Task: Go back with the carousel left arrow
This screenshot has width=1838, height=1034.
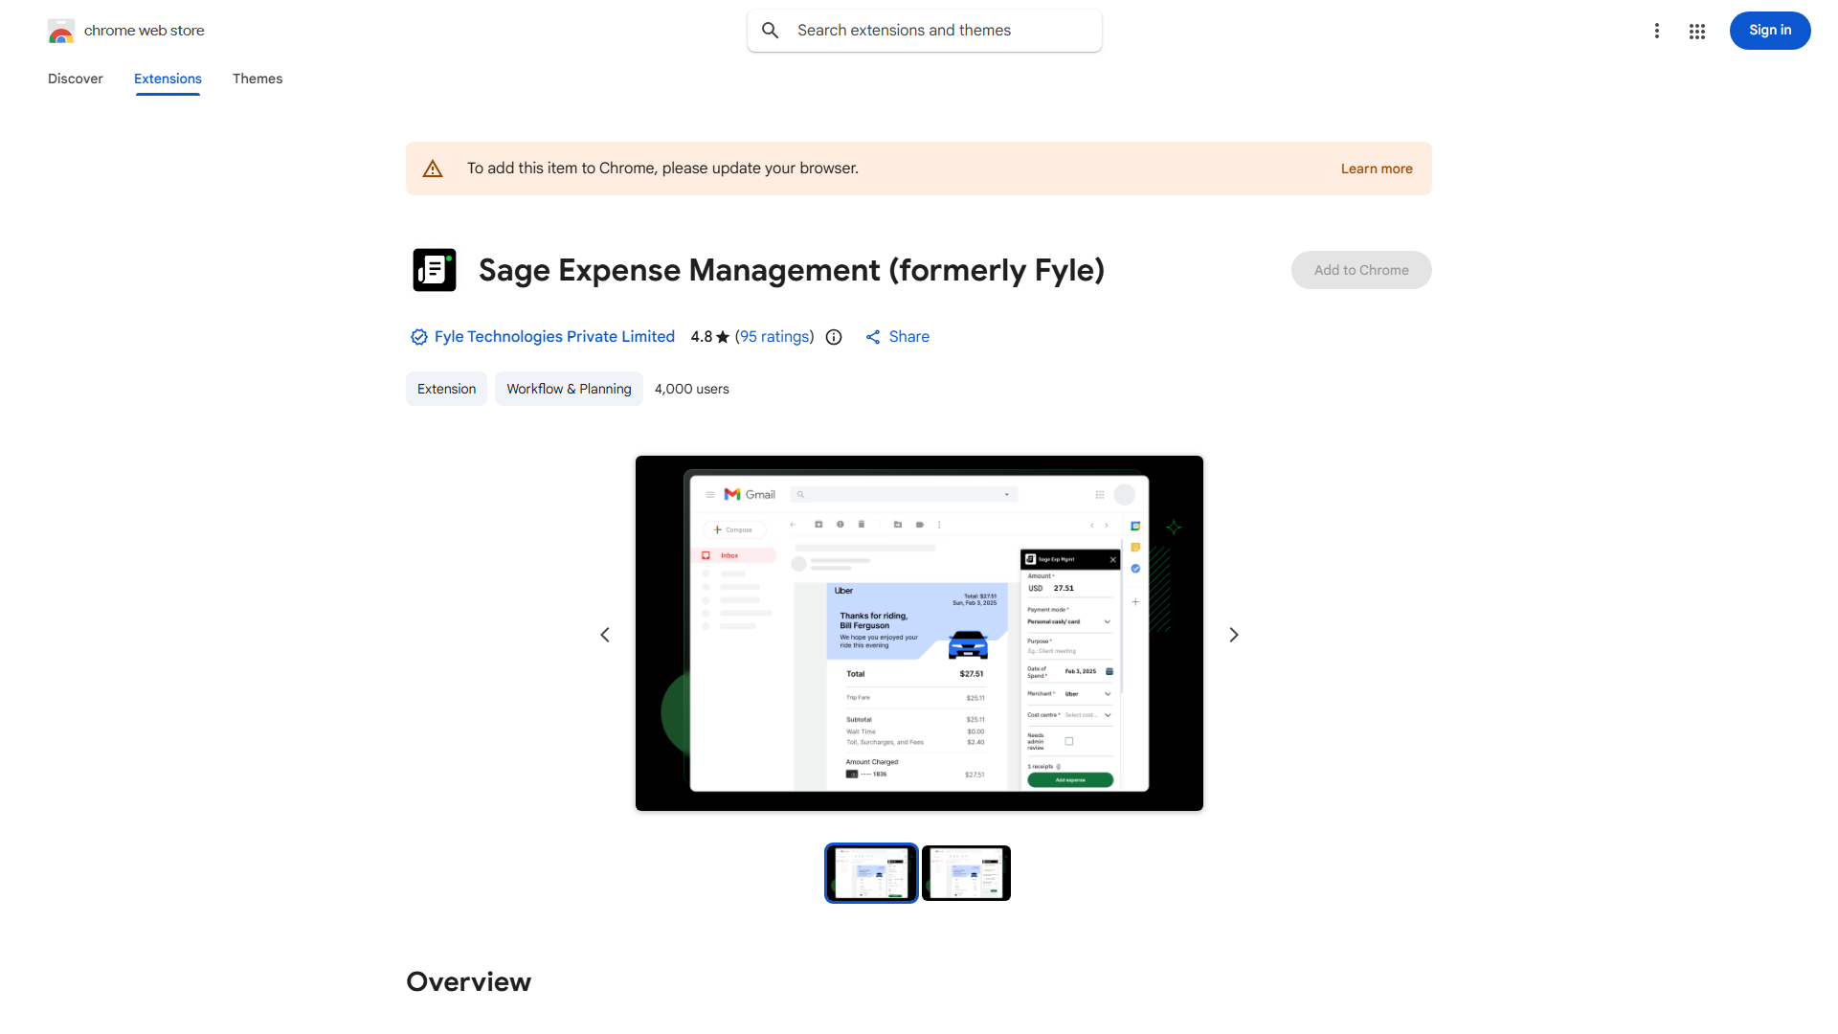Action: tap(605, 634)
